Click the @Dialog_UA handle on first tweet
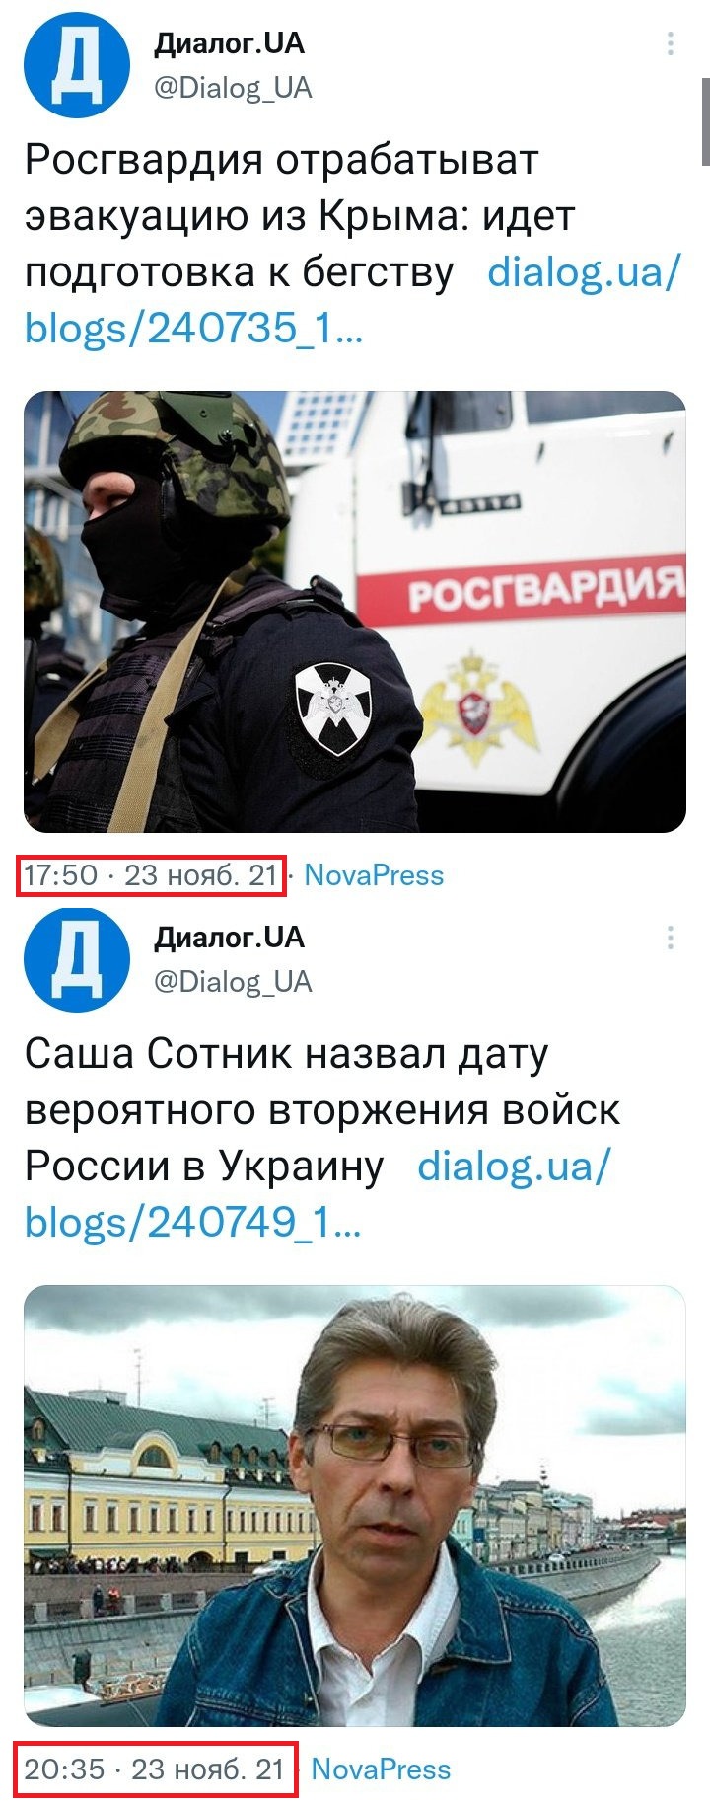The height and width of the screenshot is (1807, 710). click(x=233, y=88)
